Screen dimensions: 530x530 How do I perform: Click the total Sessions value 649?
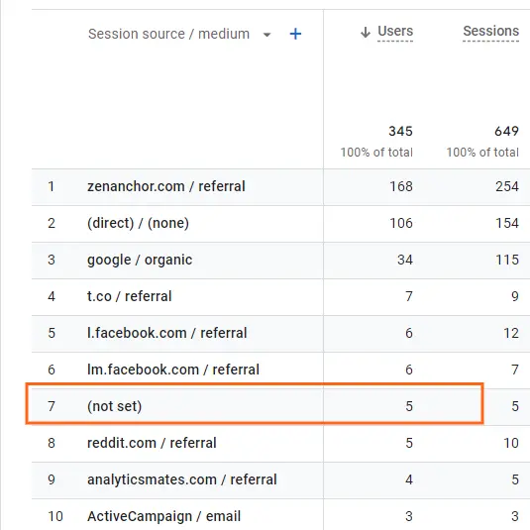tap(506, 131)
